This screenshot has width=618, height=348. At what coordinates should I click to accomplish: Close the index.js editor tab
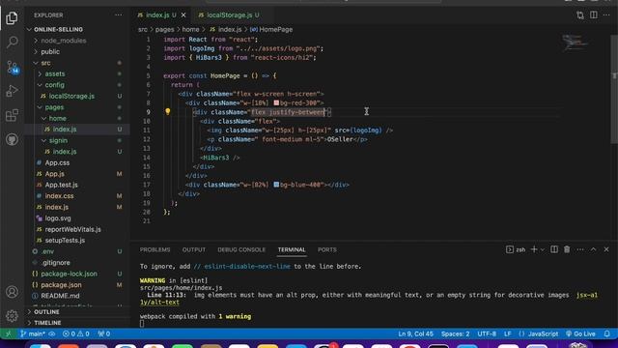pyautogui.click(x=183, y=15)
